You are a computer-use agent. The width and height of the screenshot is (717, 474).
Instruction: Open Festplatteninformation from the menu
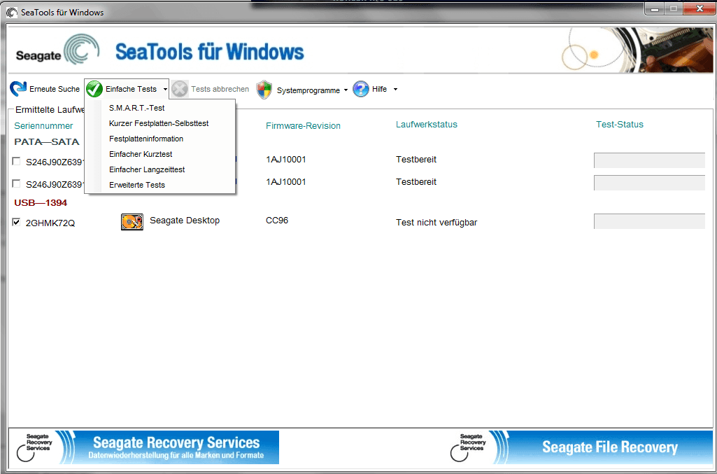point(160,139)
